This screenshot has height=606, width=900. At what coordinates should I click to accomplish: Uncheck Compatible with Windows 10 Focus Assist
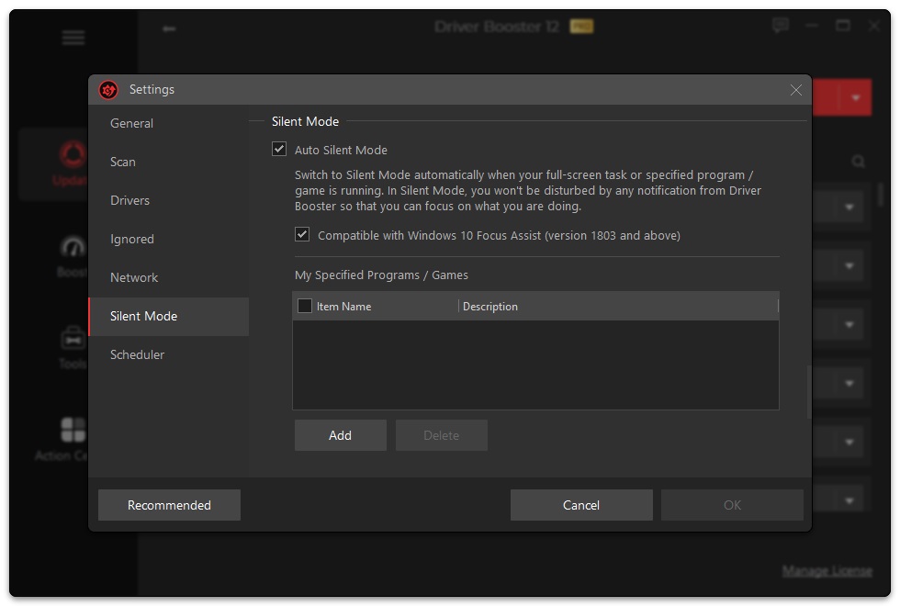pyautogui.click(x=302, y=234)
